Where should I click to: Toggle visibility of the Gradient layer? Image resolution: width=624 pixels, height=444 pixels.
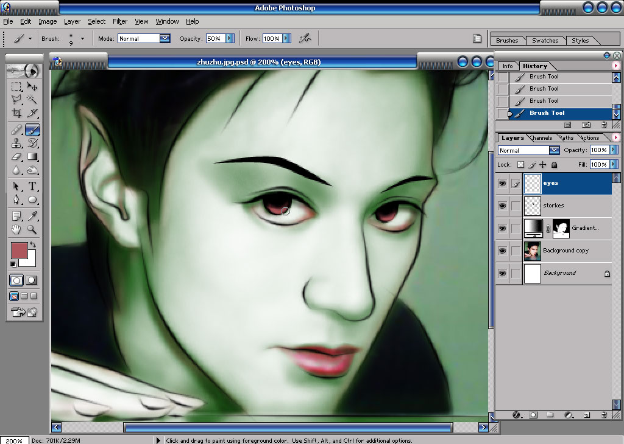pyautogui.click(x=502, y=228)
